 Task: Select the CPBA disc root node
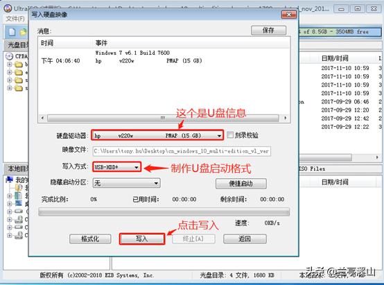[21, 56]
